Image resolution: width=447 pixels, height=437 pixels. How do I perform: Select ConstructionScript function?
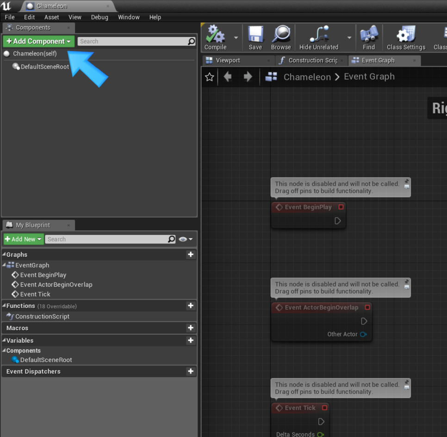click(x=42, y=316)
